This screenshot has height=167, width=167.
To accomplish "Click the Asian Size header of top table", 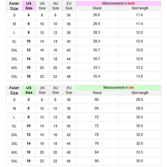I will pos(14,6).
